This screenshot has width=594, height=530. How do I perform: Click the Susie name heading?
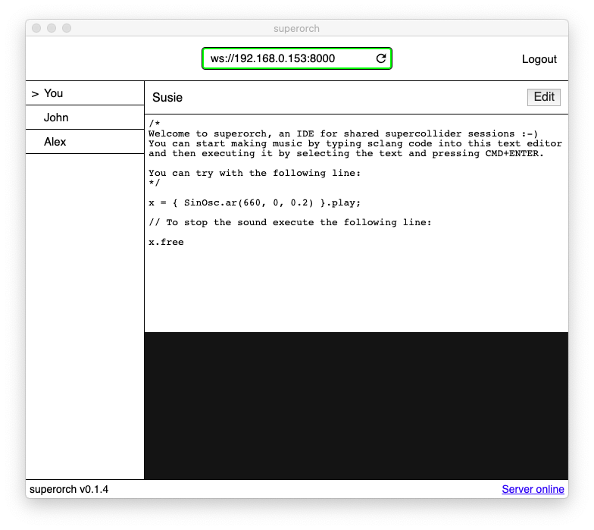point(167,97)
